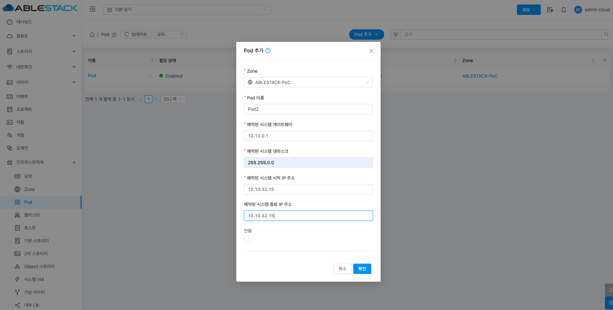Screen dimensions: 613x310
Task: Go to previous page arrow
Action: tap(141, 99)
